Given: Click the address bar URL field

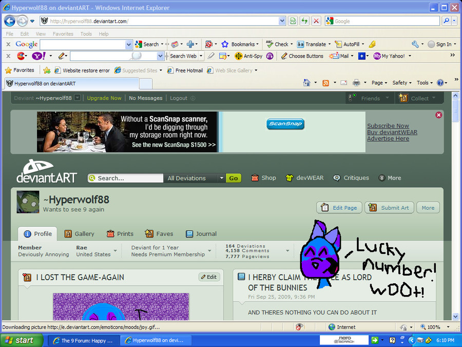Looking at the screenshot, I should coord(163,21).
